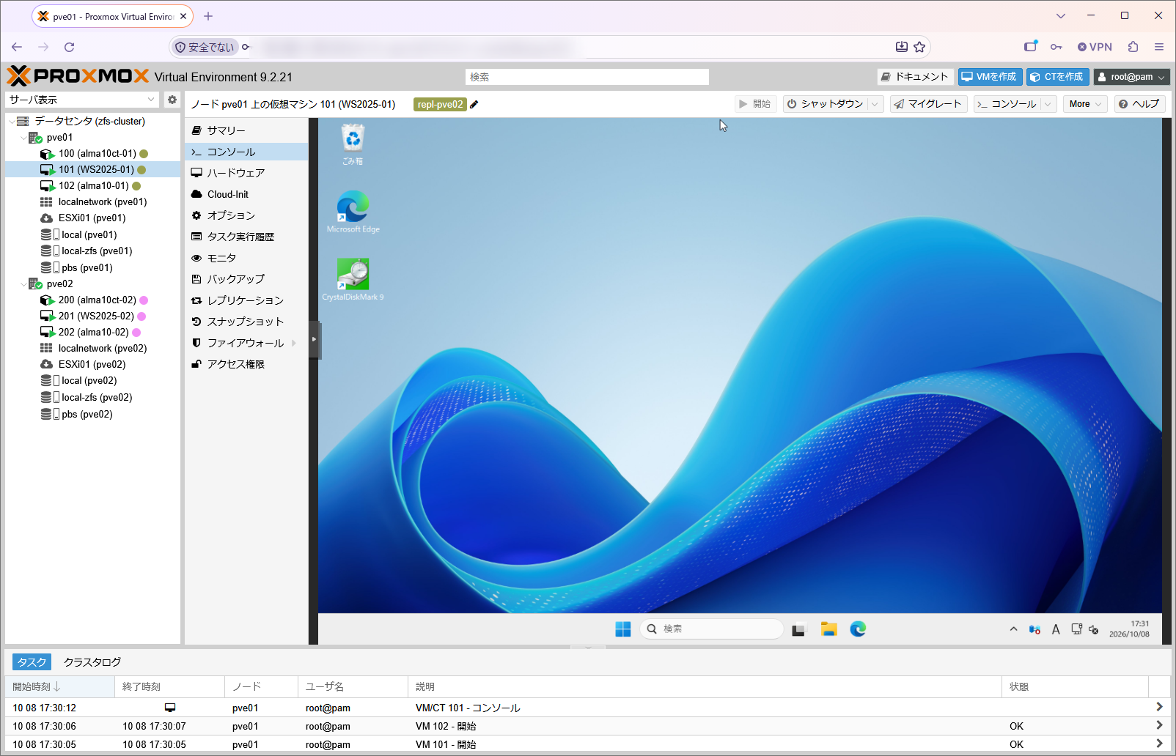1176x756 pixels.
Task: Click the bookmark star in the address bar
Action: pos(919,47)
